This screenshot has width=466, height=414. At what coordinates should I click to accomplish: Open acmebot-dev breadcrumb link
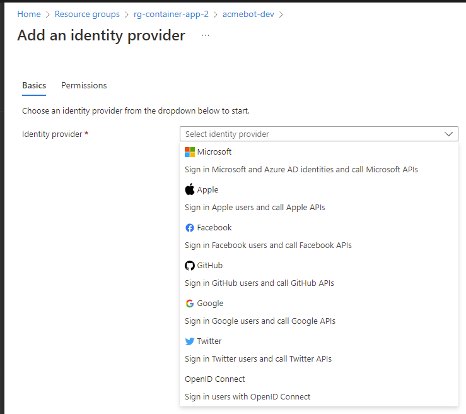point(248,14)
